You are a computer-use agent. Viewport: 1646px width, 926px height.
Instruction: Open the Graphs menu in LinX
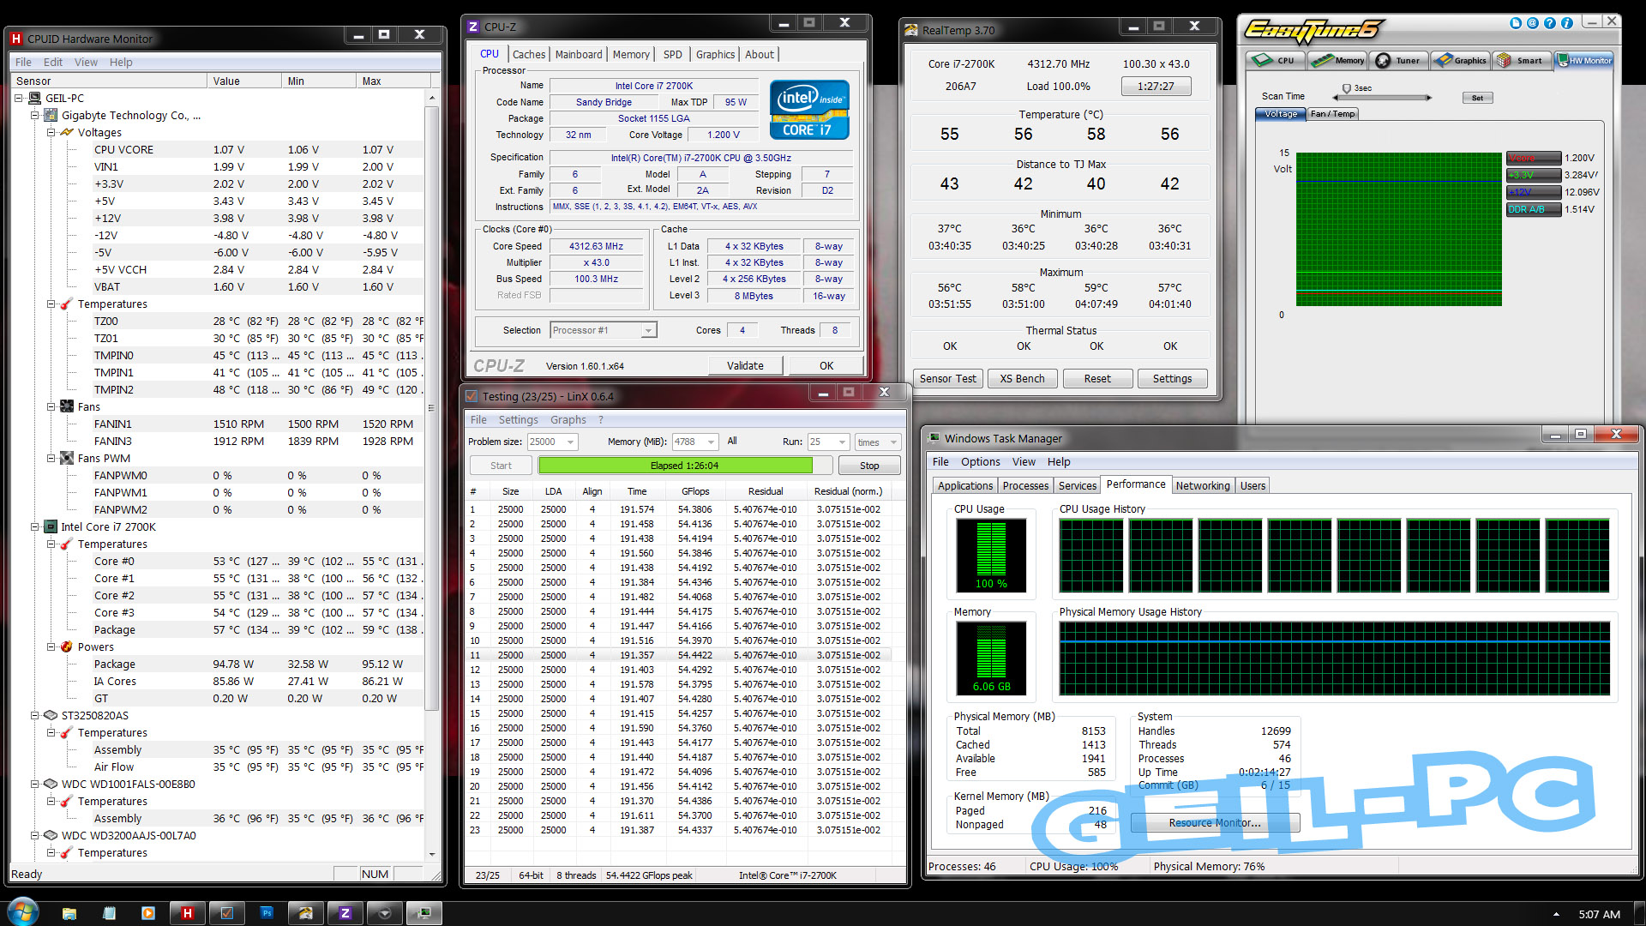(x=568, y=420)
